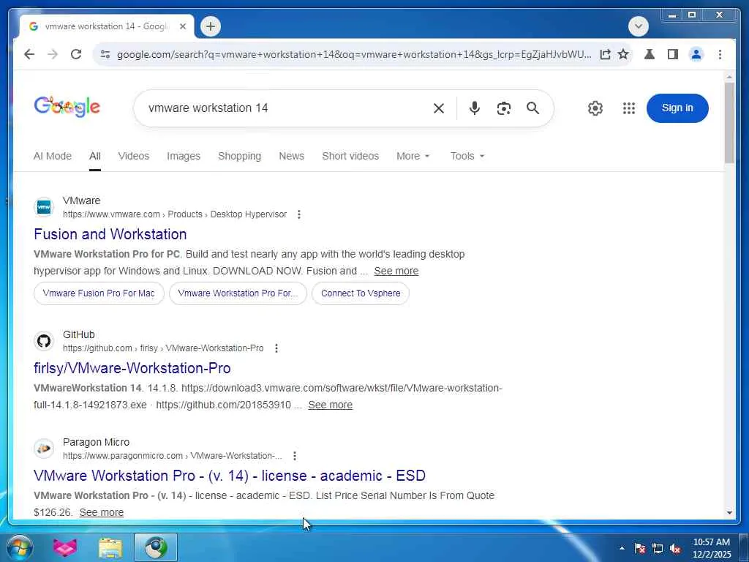The image size is (749, 562).
Task: Click the muted volume tray icon
Action: pyautogui.click(x=675, y=549)
